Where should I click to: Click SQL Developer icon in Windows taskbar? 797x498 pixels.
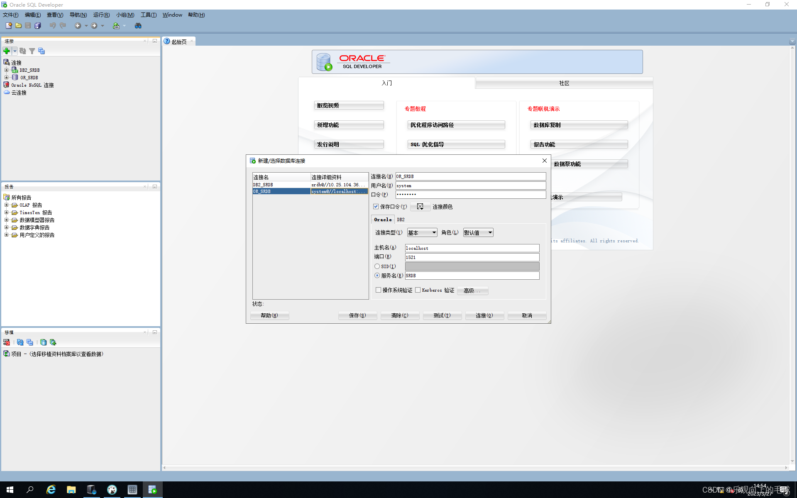(x=152, y=490)
